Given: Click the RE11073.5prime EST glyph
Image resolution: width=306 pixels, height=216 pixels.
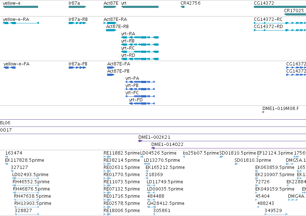Looking at the screenshot, I should [x=108, y=185].
